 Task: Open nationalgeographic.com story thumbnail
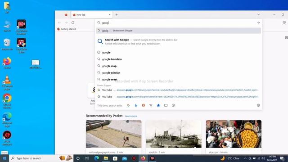coord(114,134)
